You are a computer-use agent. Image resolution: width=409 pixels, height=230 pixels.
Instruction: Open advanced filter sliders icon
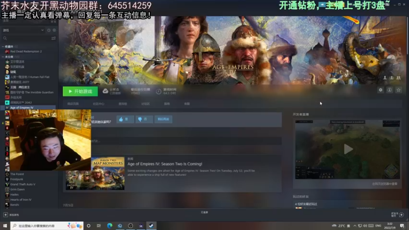coord(54,38)
